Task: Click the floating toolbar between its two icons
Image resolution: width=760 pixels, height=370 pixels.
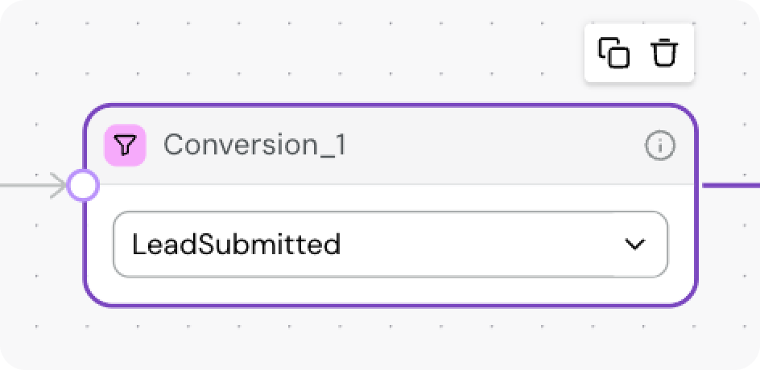Action: [639, 53]
